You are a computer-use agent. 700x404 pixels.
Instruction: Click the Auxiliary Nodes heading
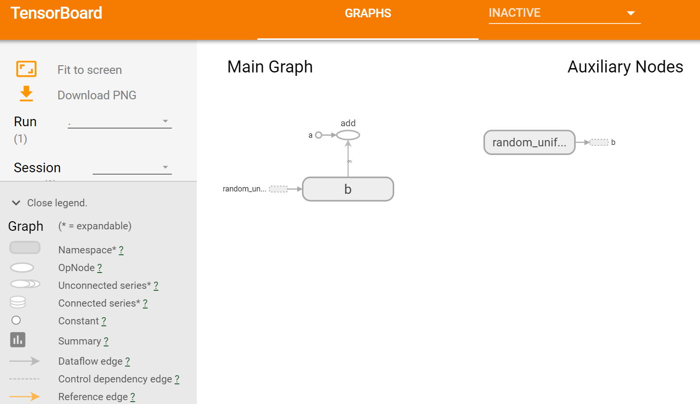tap(625, 67)
